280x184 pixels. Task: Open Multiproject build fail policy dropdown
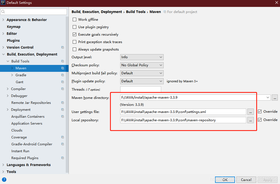142,73
